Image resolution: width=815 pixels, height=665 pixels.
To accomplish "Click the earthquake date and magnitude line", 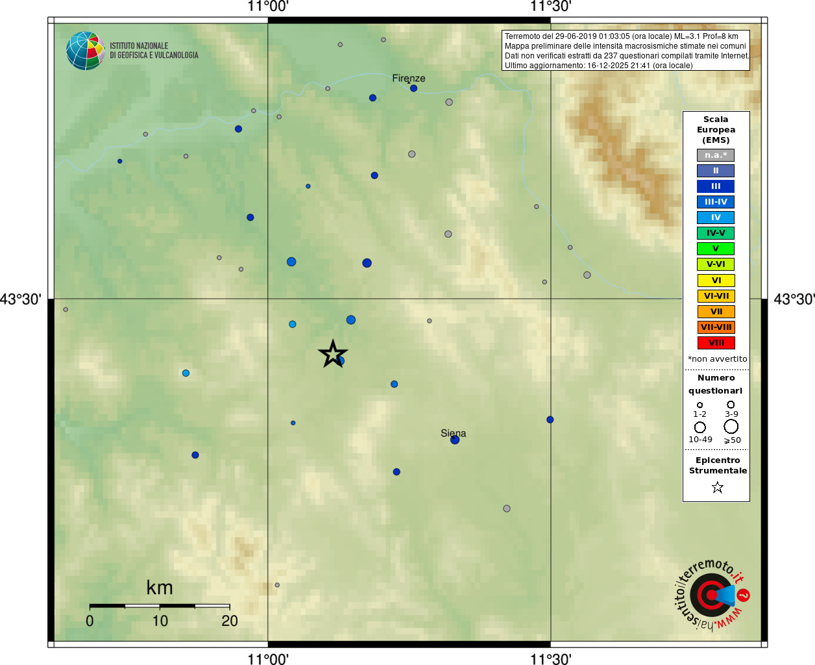I will pos(622,36).
